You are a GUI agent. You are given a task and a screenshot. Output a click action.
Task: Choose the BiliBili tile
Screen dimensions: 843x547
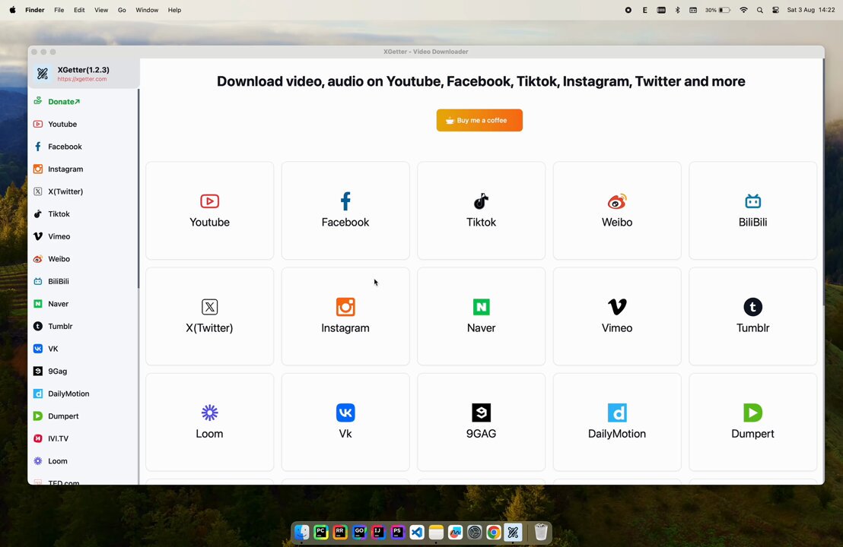(x=752, y=210)
